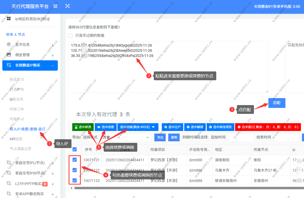Click 选中过户 gear button
This screenshot has width=304, height=198.
[x=172, y=127]
